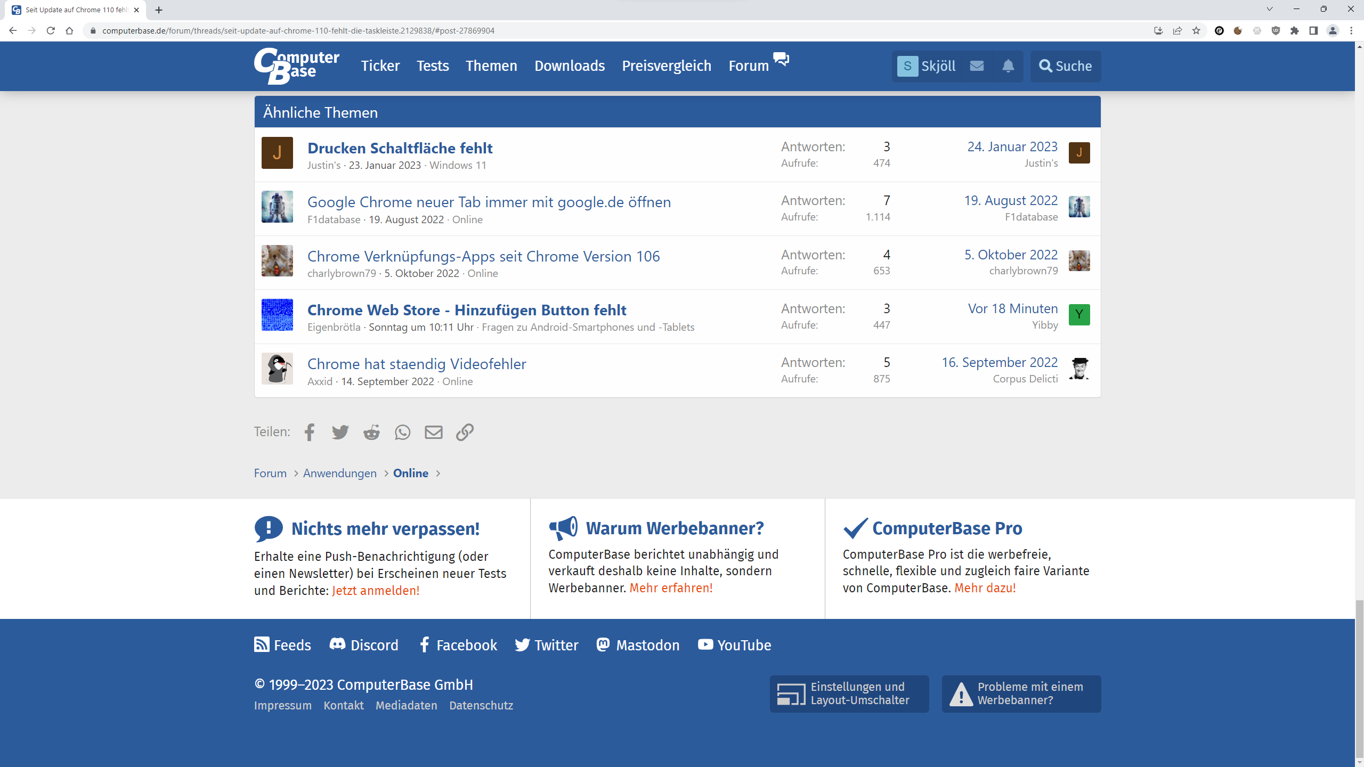Click Jetzt anmelden link
Viewport: 1364px width, 767px height.
tap(376, 591)
